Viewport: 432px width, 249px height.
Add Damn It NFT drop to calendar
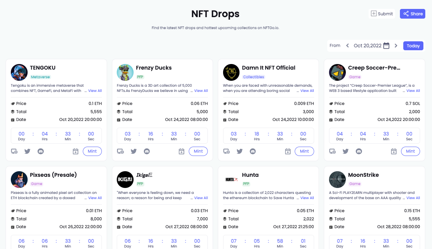coord(288,151)
